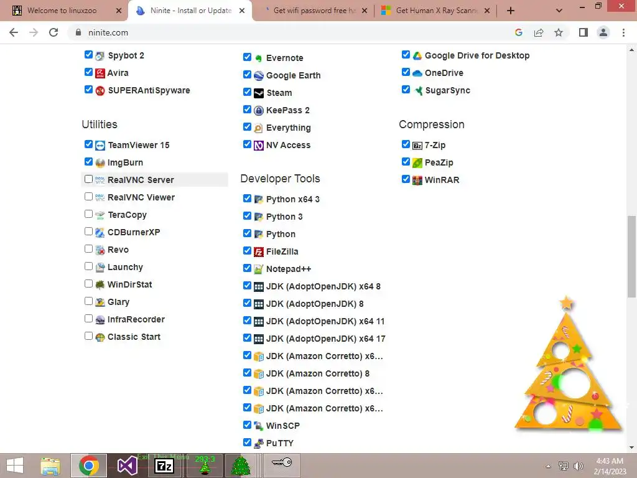The width and height of the screenshot is (637, 478).
Task: Open the Chrome profile avatar icon
Action: pyautogui.click(x=603, y=32)
